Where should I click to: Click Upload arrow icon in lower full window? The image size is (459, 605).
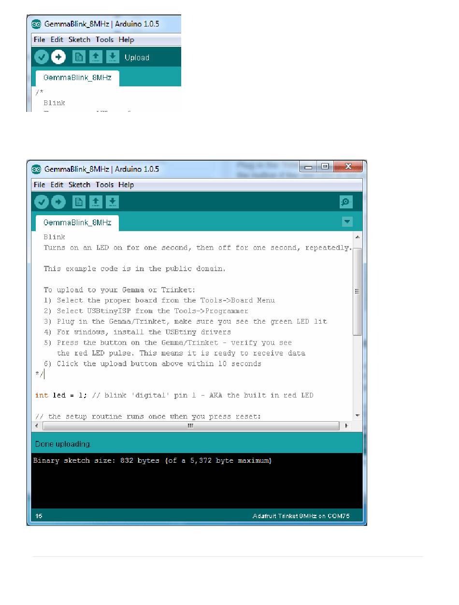58,202
